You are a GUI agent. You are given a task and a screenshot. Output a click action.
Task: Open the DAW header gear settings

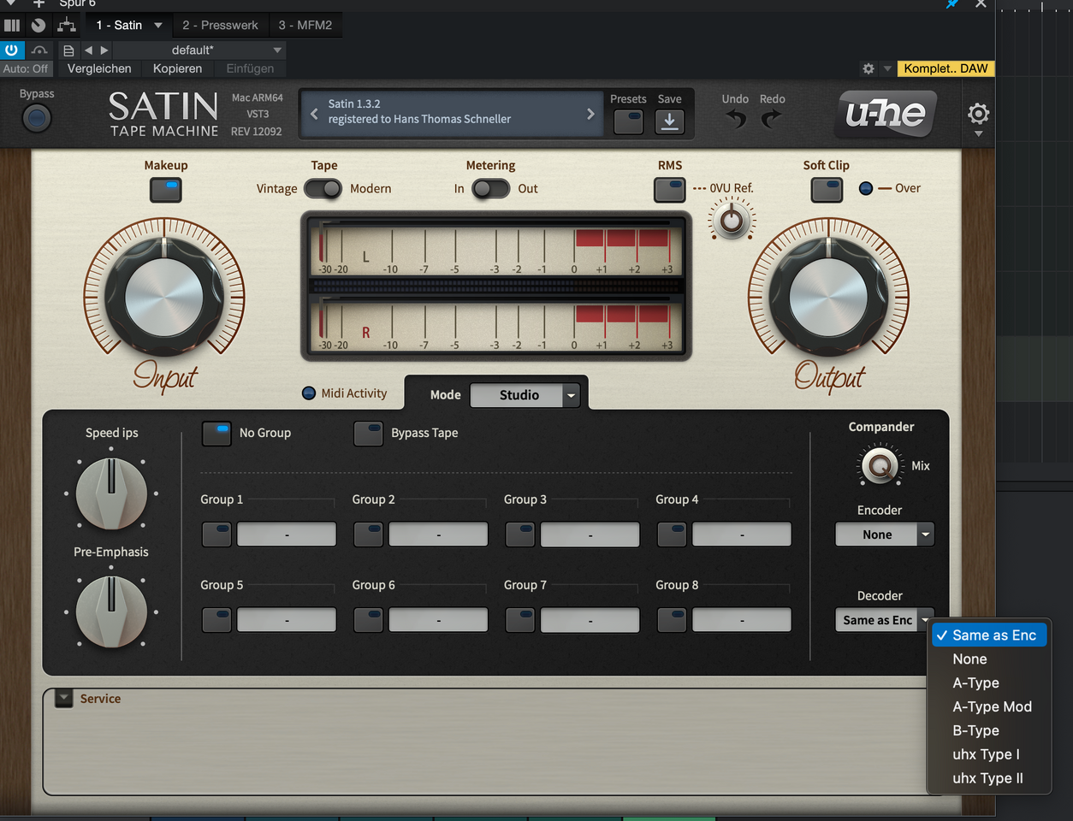[x=868, y=68]
